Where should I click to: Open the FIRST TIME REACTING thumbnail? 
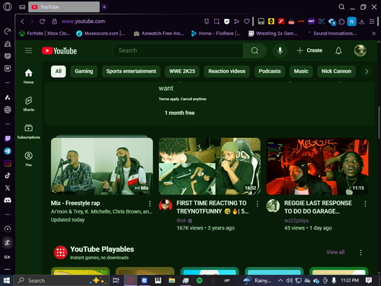tap(210, 166)
